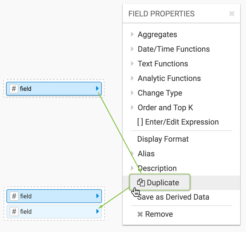Click the # type icon on top field
246x232 pixels.
click(x=14, y=89)
